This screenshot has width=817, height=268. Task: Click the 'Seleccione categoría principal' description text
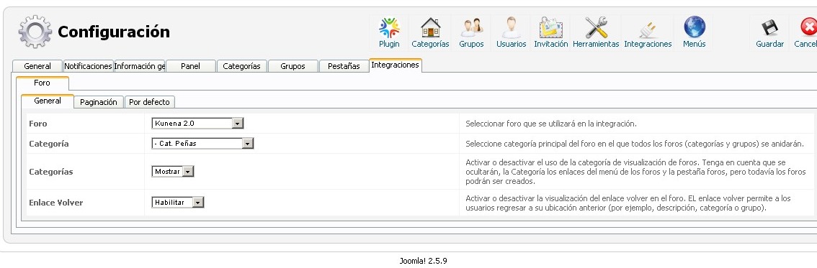tap(635, 144)
